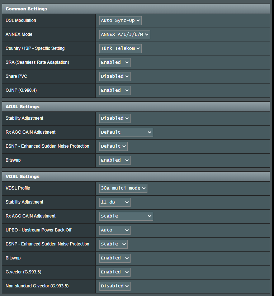Screen dimensions: 274x296
Task: Change the VDSL Bitswap setting
Action: [x=115, y=258]
